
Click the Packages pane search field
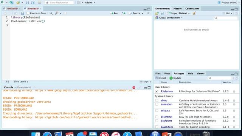coord(220,78)
